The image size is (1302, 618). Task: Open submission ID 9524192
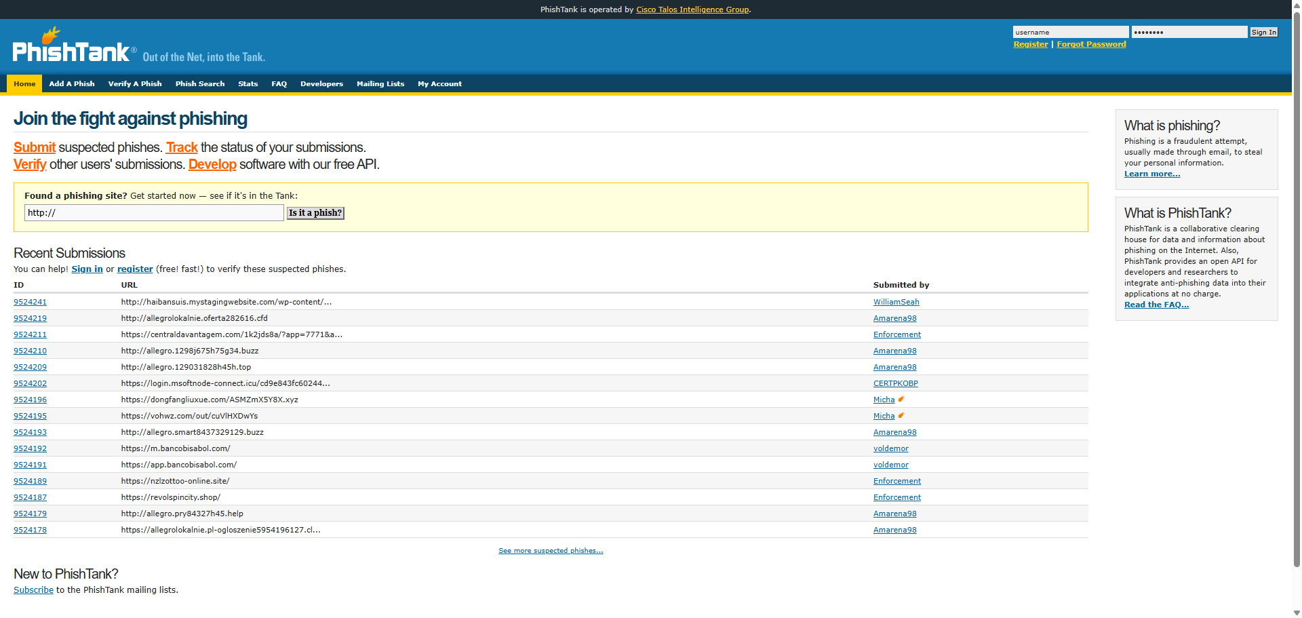(30, 448)
